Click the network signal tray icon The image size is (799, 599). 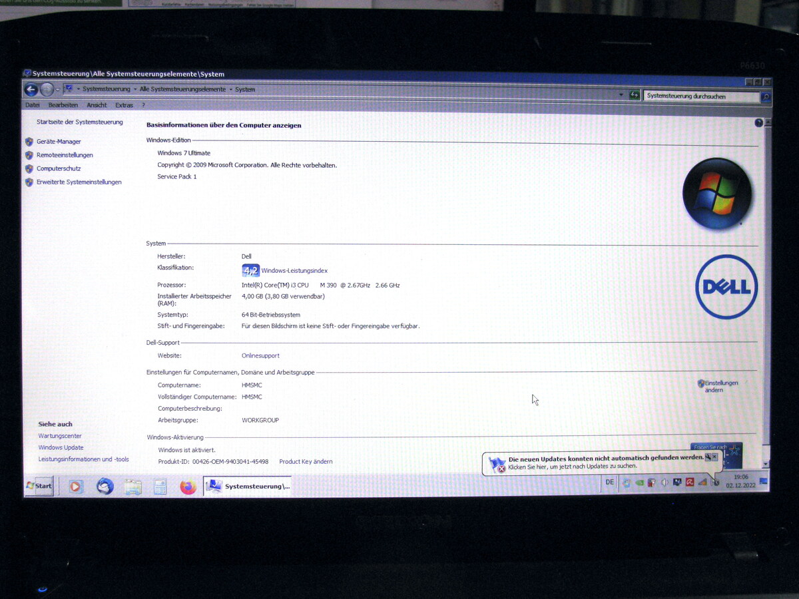pyautogui.click(x=702, y=483)
